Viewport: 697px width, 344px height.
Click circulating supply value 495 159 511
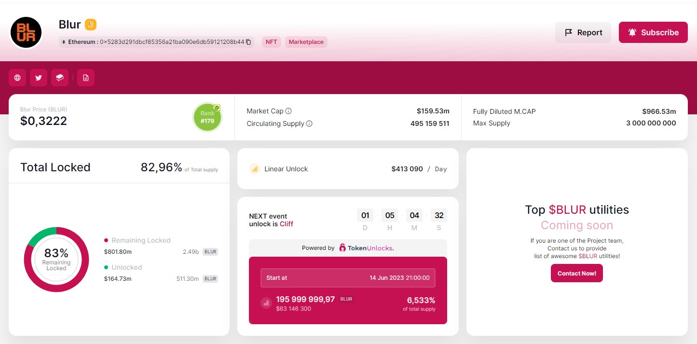(x=430, y=124)
